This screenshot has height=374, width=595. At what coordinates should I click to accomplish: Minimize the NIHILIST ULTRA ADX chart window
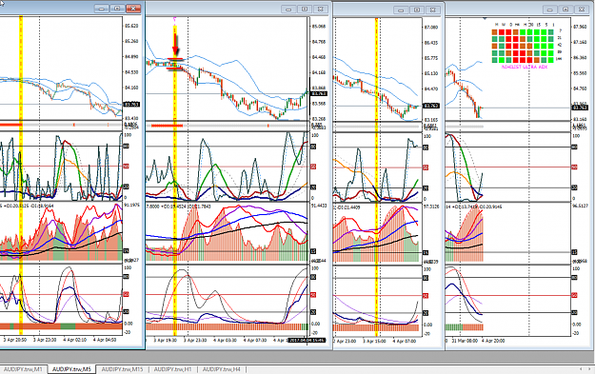(x=550, y=10)
